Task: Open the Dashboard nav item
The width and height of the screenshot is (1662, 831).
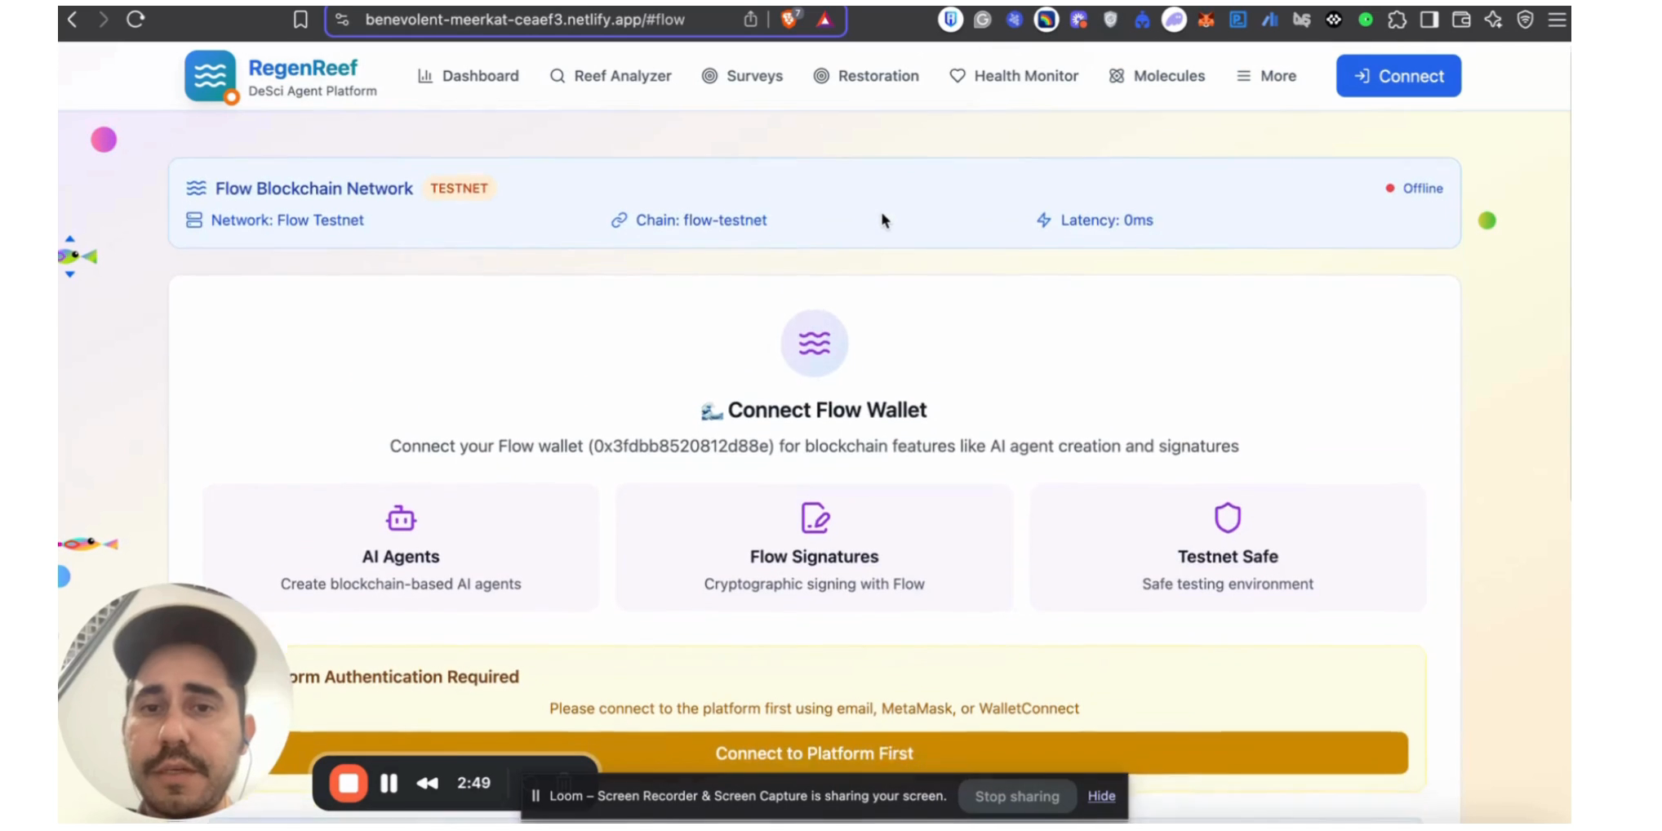Action: (x=468, y=76)
